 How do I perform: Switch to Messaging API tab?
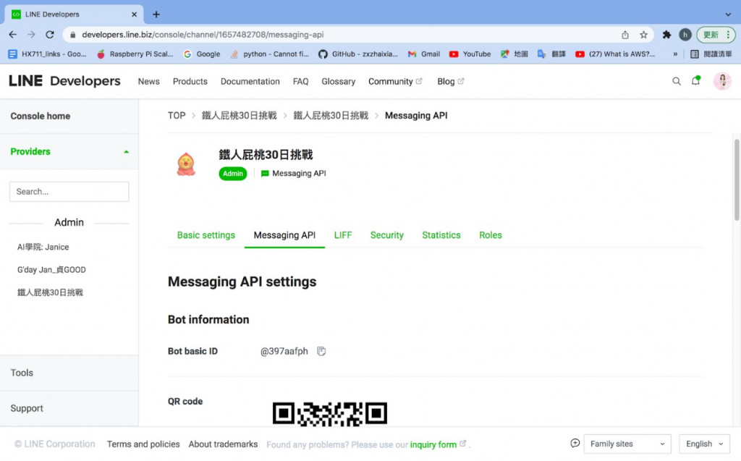click(284, 235)
